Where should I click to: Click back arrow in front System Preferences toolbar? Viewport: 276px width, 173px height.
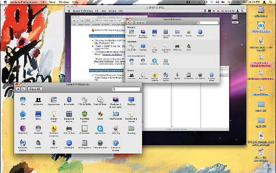tap(18, 89)
